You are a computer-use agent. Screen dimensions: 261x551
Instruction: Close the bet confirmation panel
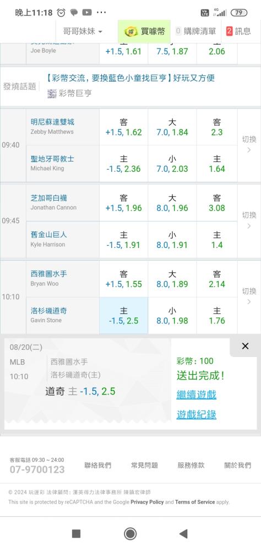click(245, 346)
